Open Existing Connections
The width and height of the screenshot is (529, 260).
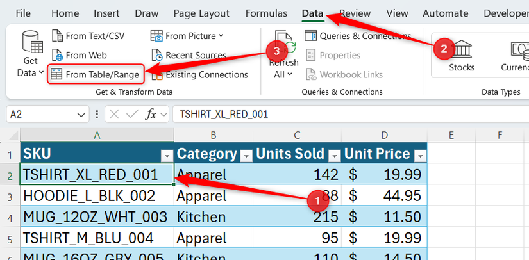click(199, 74)
